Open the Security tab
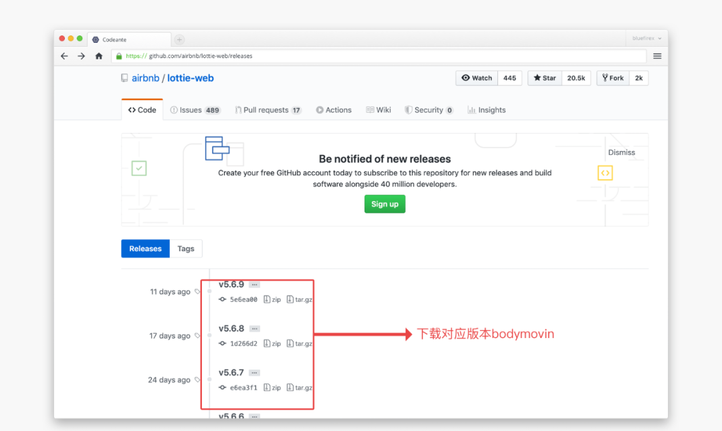Screen dimensions: 722x431 coord(429,110)
